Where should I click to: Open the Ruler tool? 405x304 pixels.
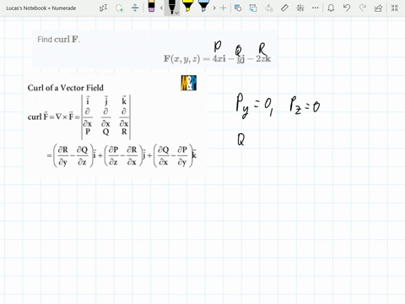[x=284, y=8]
